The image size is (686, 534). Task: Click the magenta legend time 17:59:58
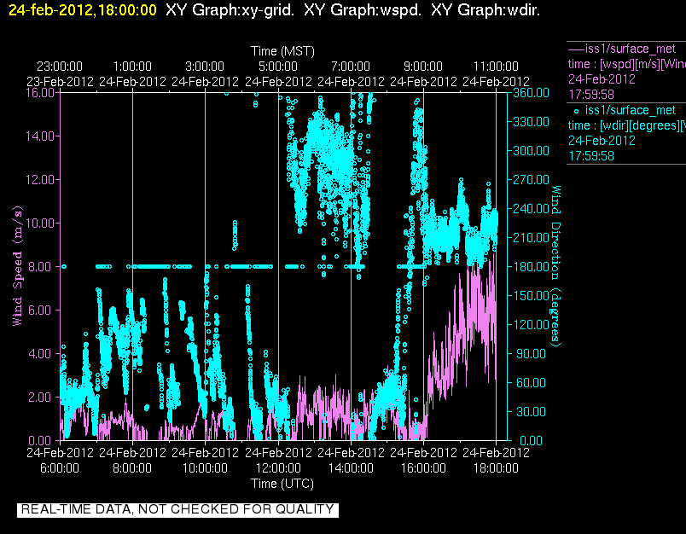click(x=591, y=95)
